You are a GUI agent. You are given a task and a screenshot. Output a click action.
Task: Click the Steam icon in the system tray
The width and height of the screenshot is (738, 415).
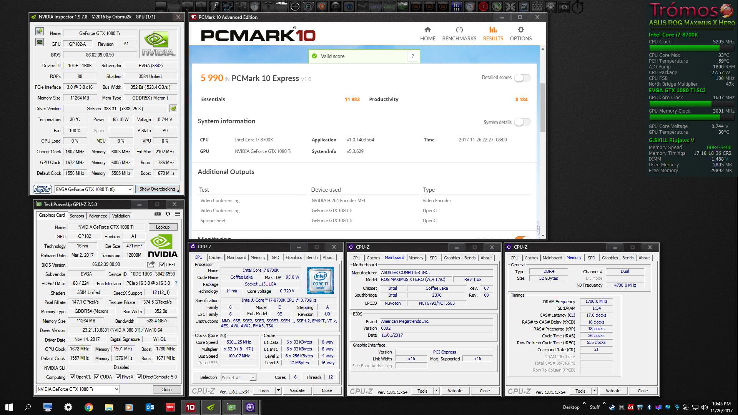pyautogui.click(x=612, y=407)
